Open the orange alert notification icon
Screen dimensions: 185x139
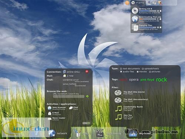pyautogui.click(x=127, y=3)
